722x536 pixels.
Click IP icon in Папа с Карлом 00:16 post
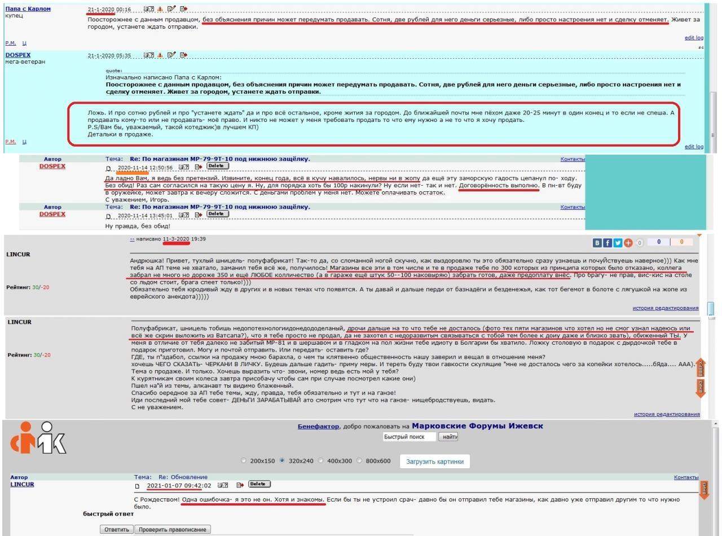pos(149,9)
